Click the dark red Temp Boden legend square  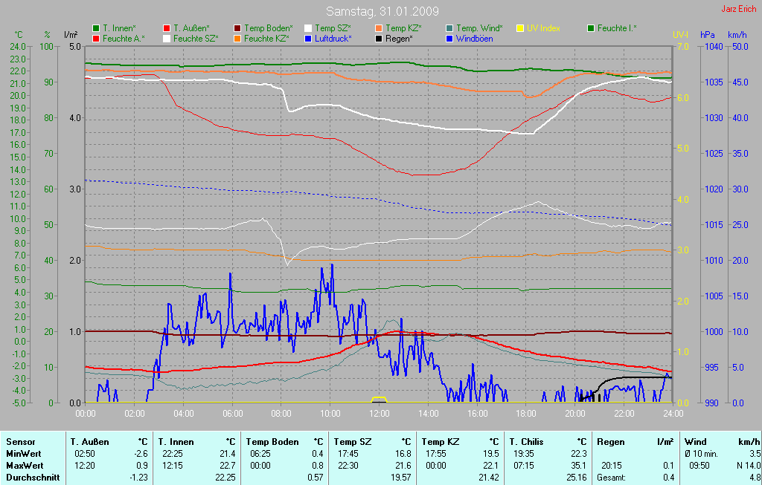click(x=237, y=28)
